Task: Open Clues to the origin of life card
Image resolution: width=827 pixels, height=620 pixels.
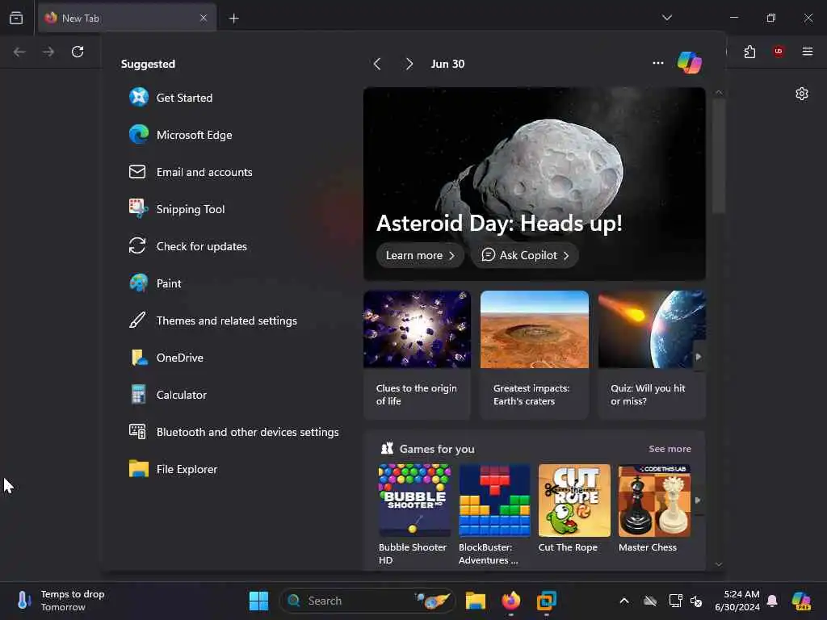Action: pyautogui.click(x=417, y=355)
